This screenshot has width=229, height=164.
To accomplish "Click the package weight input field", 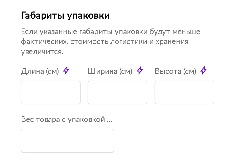I will pos(67,141).
